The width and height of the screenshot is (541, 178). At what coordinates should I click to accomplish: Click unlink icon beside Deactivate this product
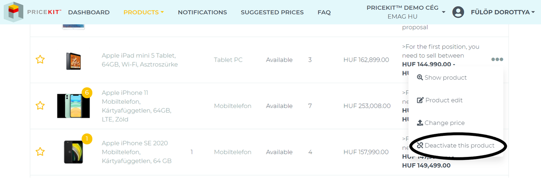[x=420, y=146]
